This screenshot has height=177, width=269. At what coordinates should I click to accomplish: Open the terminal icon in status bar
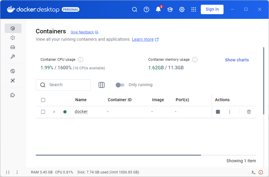pyautogui.click(x=253, y=172)
